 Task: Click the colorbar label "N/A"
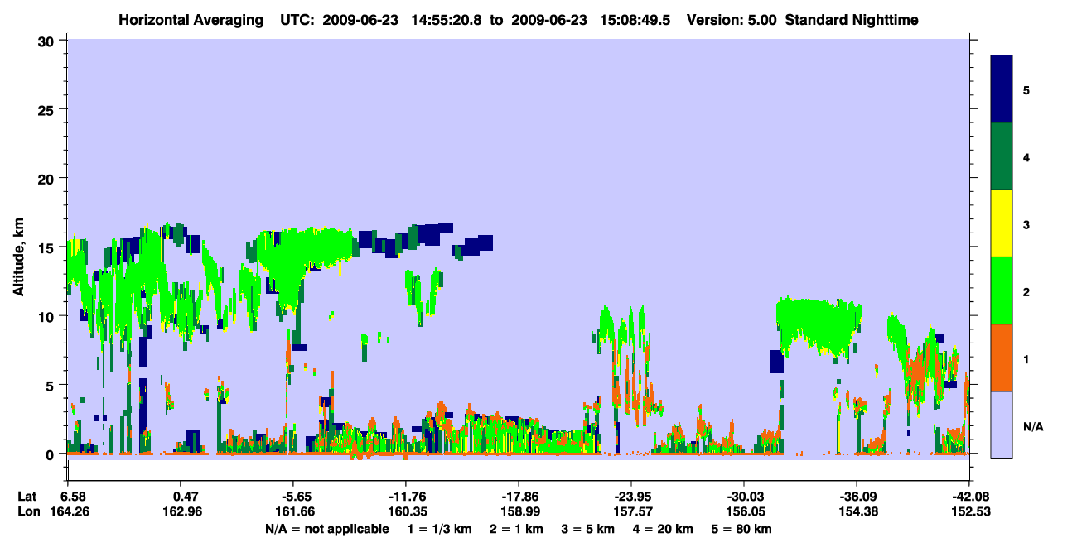pyautogui.click(x=1033, y=426)
